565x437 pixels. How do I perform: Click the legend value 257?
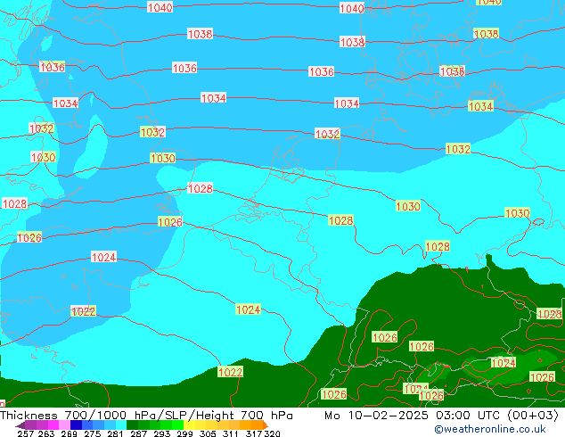pos(26,433)
